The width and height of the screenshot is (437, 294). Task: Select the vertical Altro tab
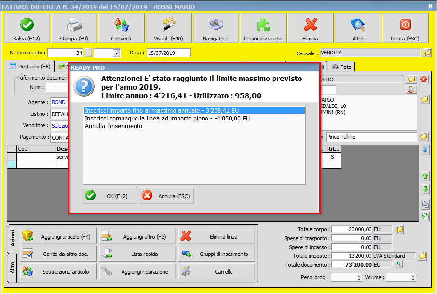tap(12, 267)
